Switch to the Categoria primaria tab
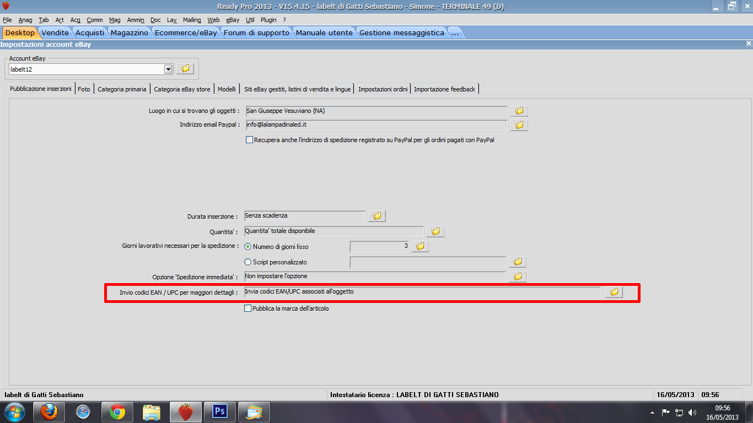This screenshot has height=423, width=753. tap(122, 89)
